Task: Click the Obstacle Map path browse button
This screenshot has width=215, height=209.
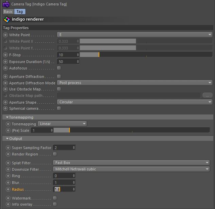Action: point(207,96)
